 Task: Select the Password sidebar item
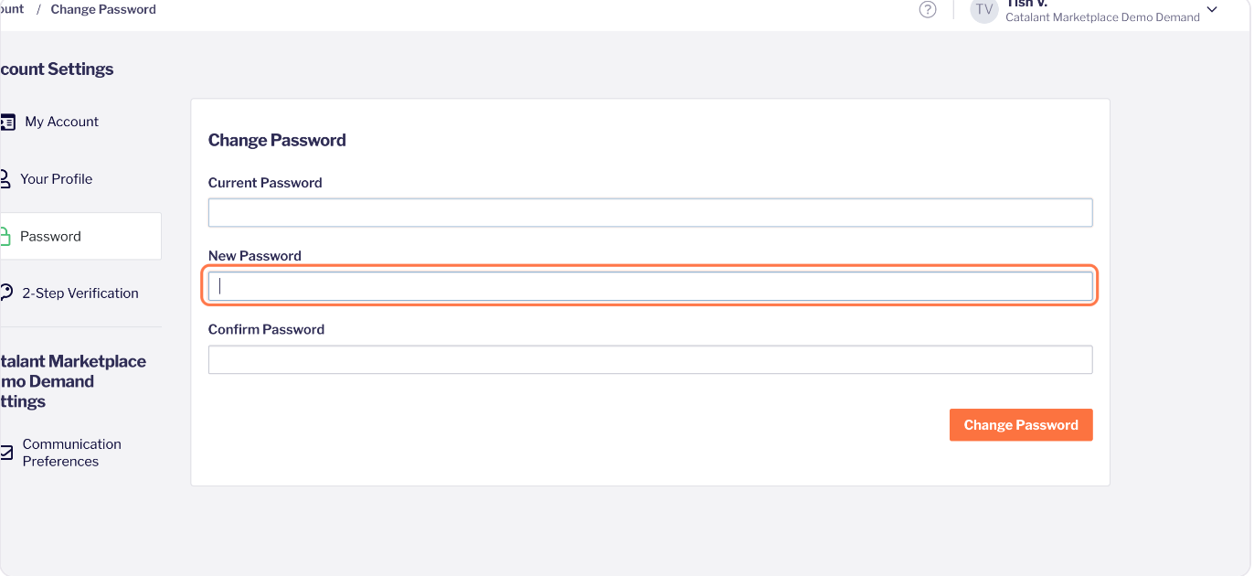click(x=50, y=237)
